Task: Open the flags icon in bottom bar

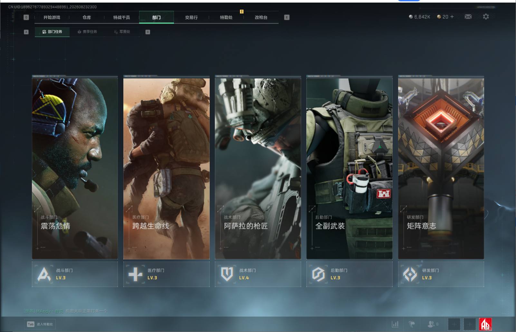Action: point(412,324)
